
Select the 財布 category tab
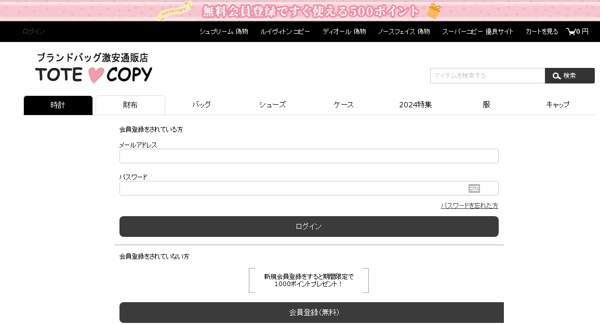pos(130,105)
